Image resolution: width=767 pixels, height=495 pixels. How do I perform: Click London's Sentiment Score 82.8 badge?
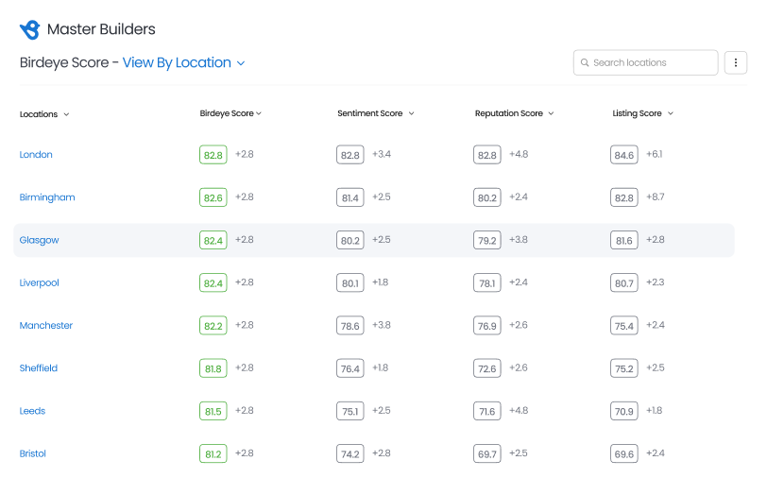coord(350,155)
